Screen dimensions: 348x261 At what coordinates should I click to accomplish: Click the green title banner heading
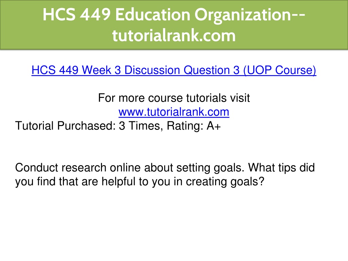click(174, 25)
